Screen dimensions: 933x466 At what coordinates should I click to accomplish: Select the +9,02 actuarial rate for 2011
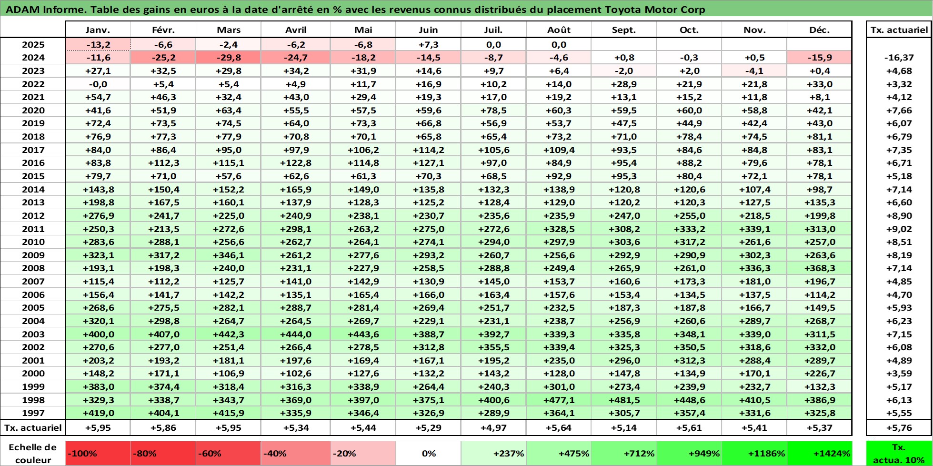899,229
